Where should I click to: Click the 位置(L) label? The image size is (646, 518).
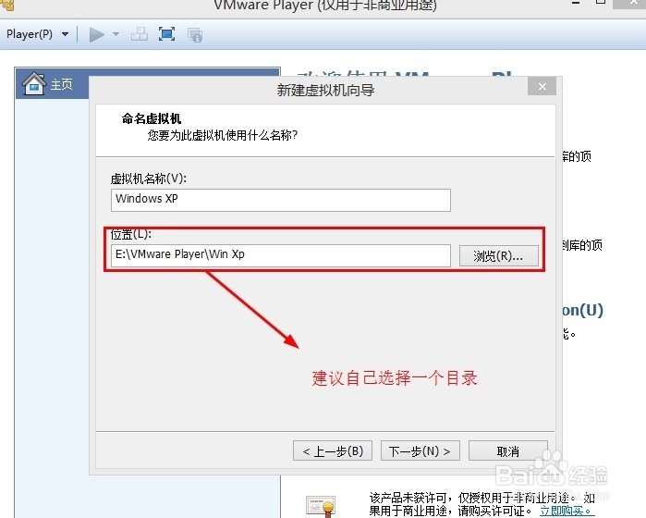[x=130, y=234]
